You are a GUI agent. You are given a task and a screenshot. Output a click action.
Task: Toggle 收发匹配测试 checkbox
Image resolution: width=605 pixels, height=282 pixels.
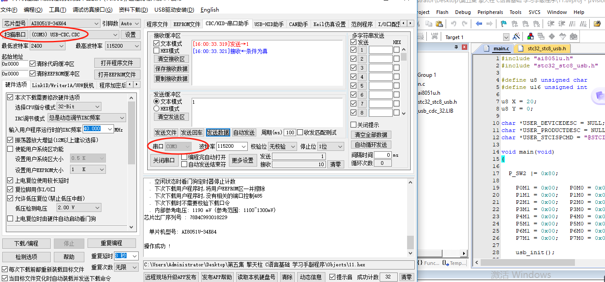tap(300, 132)
